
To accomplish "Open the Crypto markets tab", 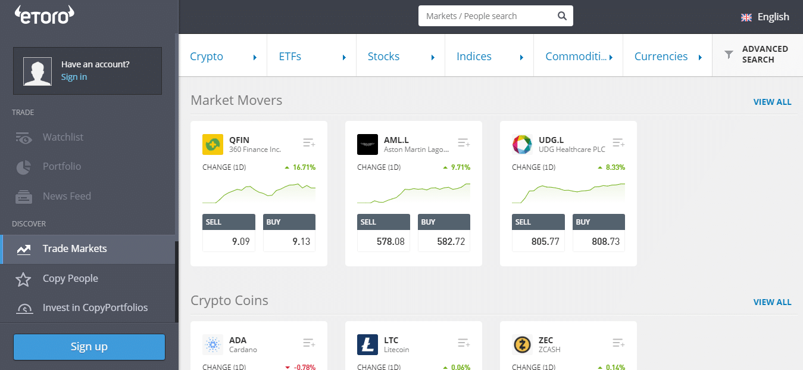I will (x=223, y=55).
